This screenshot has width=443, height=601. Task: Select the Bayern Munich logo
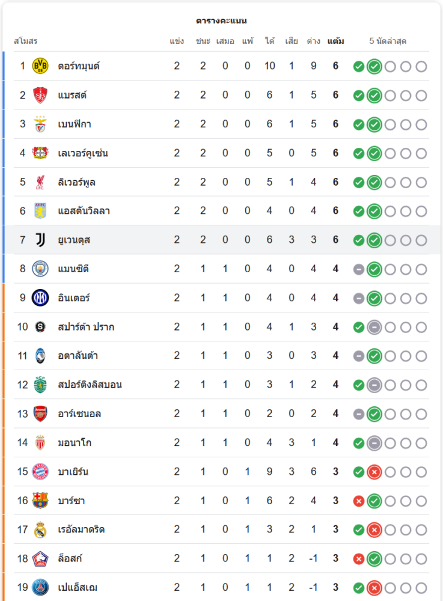[40, 472]
